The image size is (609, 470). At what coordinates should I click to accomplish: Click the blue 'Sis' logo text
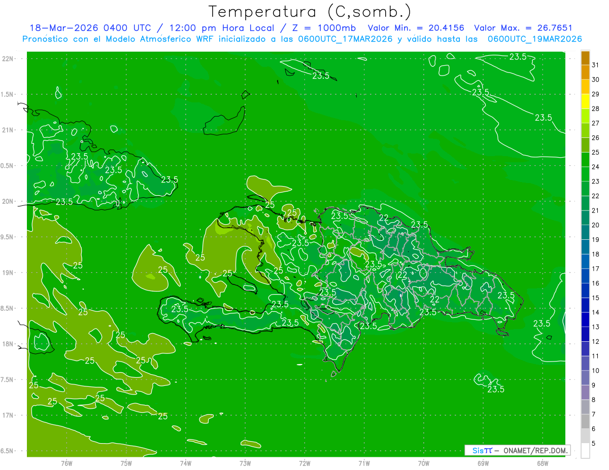tap(478, 450)
